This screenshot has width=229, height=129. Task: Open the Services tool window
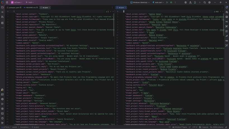tap(2, 99)
